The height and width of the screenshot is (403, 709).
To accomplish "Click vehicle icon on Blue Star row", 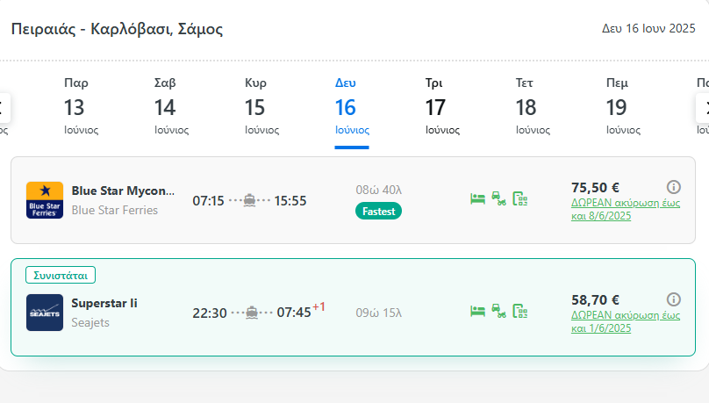I will pos(498,198).
